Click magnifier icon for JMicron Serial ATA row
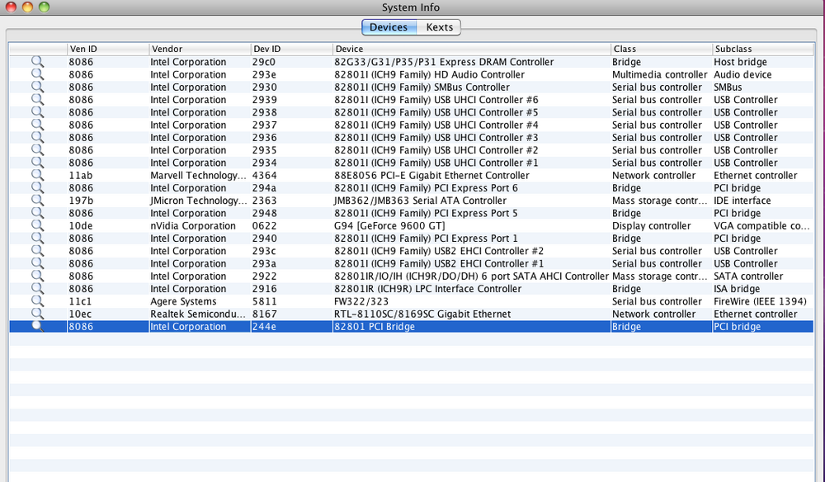Screen dimensions: 825x482 [x=37, y=201]
